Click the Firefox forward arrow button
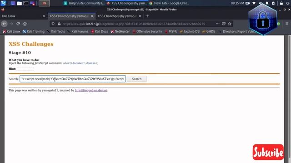 pos(11,24)
